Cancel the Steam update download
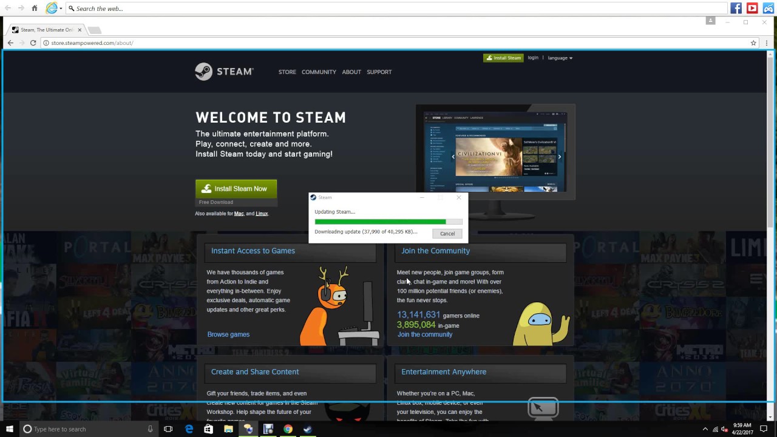777x437 pixels. [447, 234]
